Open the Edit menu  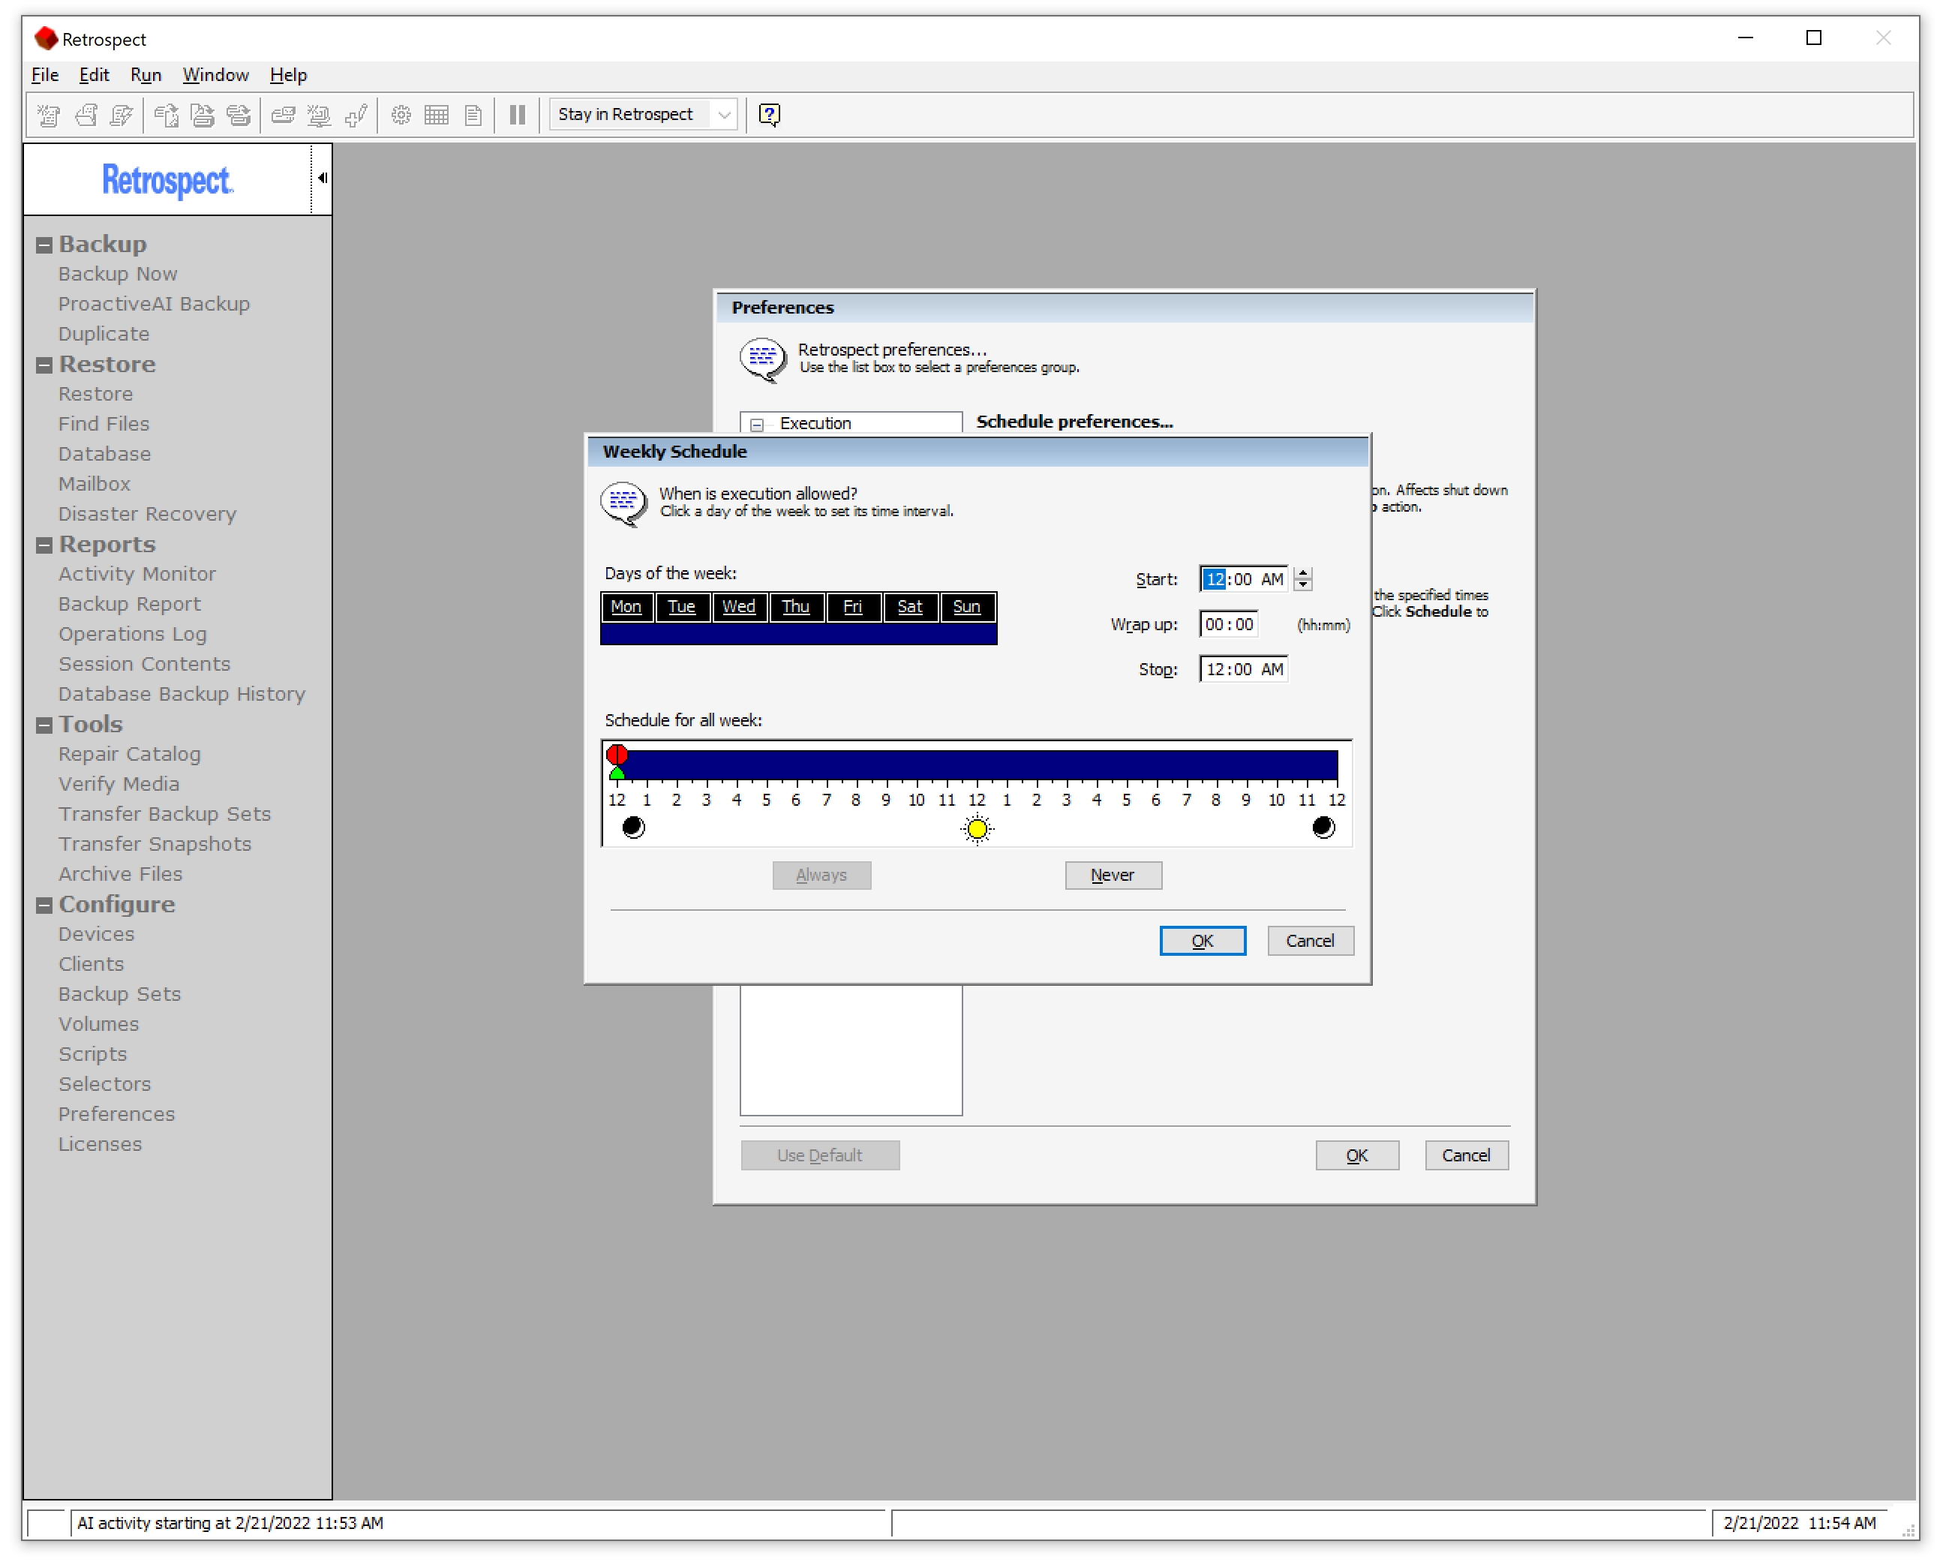(95, 75)
